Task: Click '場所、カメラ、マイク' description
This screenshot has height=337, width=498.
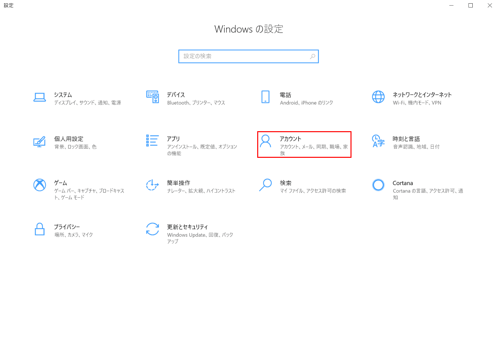Action: point(74,235)
